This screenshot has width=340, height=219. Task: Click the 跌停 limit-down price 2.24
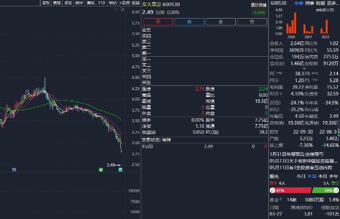point(263,89)
